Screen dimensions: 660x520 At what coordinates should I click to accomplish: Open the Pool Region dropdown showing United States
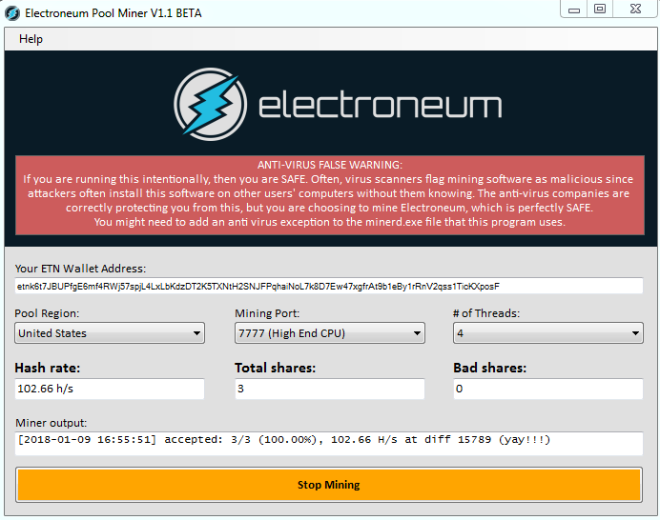tap(110, 333)
